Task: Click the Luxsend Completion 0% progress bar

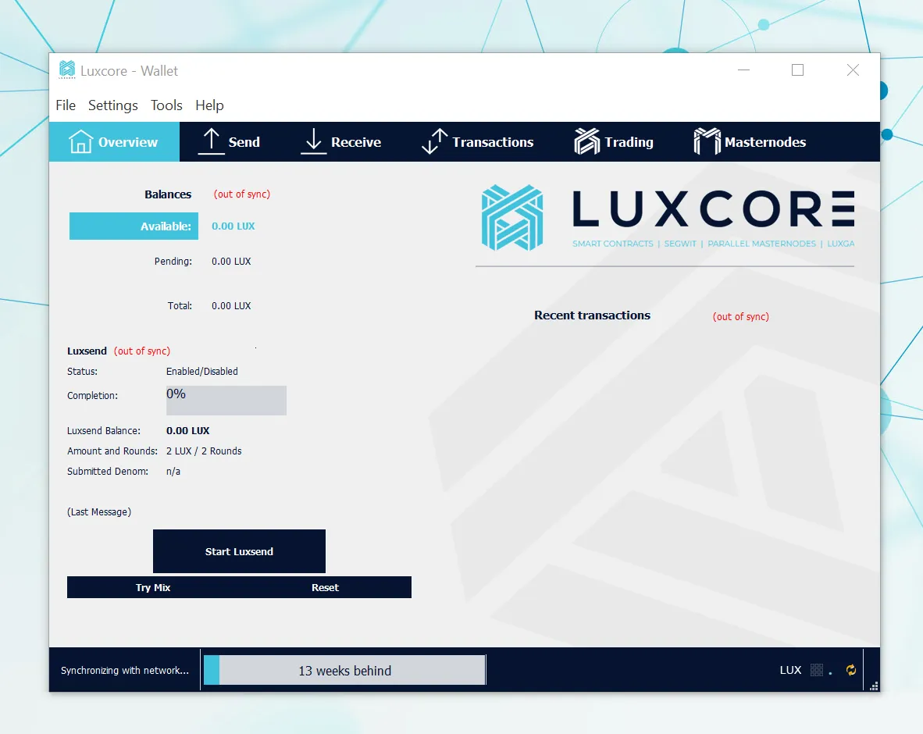Action: tap(226, 401)
